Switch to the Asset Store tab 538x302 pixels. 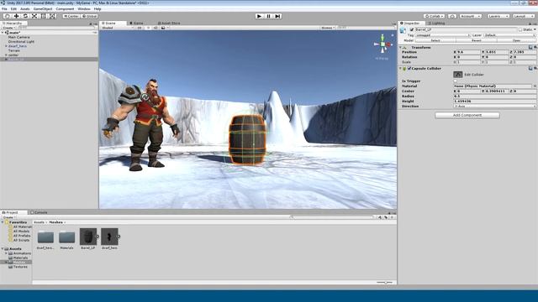169,23
